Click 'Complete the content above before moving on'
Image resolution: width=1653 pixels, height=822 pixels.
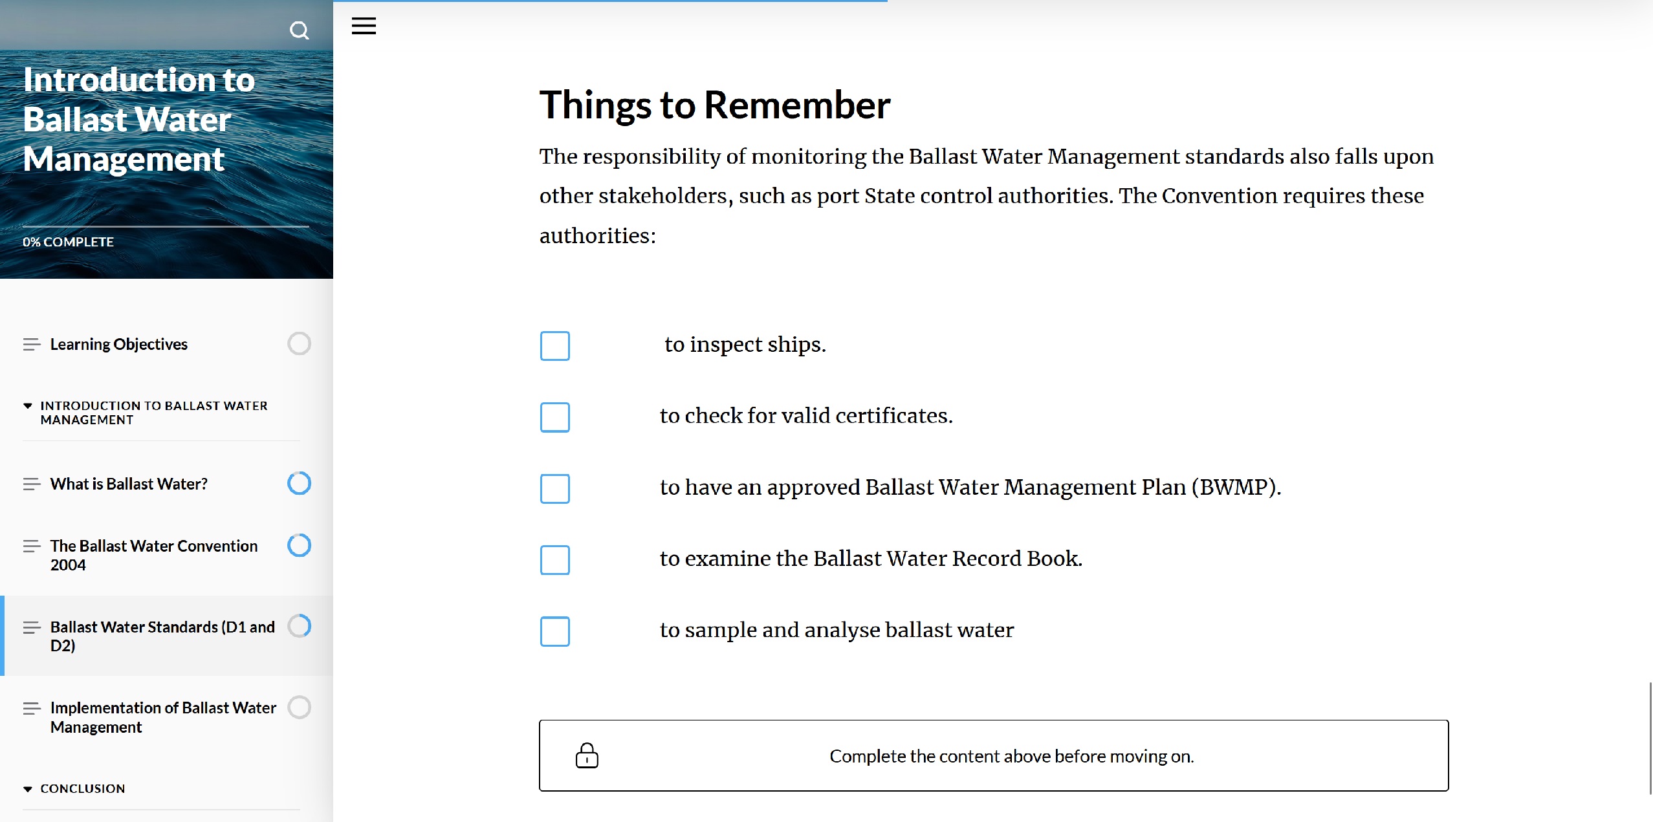(x=1011, y=756)
